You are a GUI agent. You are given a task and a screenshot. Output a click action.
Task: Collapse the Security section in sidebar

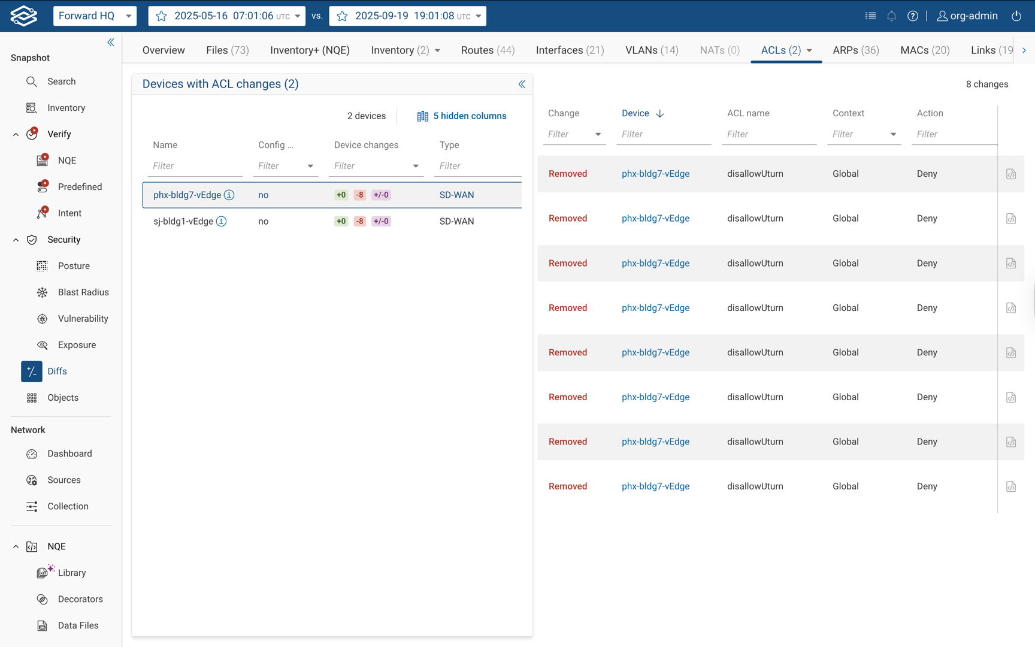(16, 240)
